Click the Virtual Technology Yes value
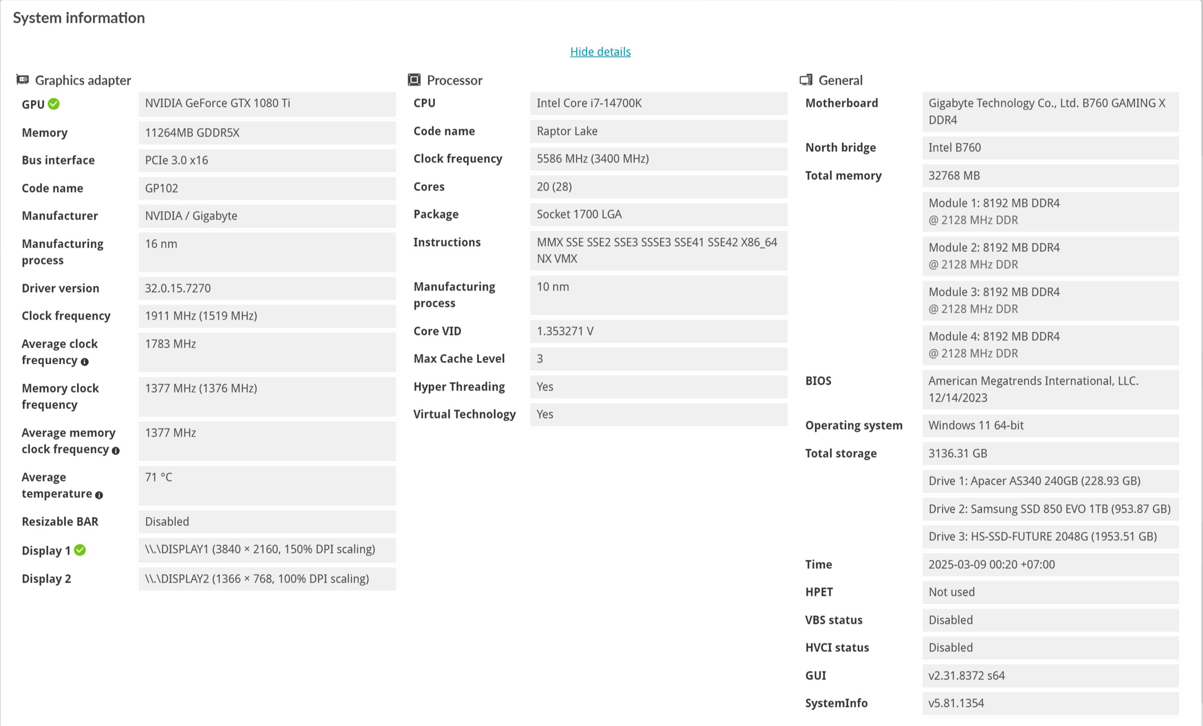1203x726 pixels. click(659, 414)
